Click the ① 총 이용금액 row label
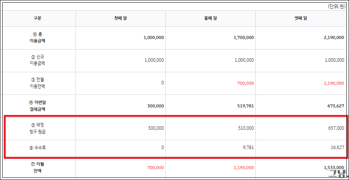 38,37
